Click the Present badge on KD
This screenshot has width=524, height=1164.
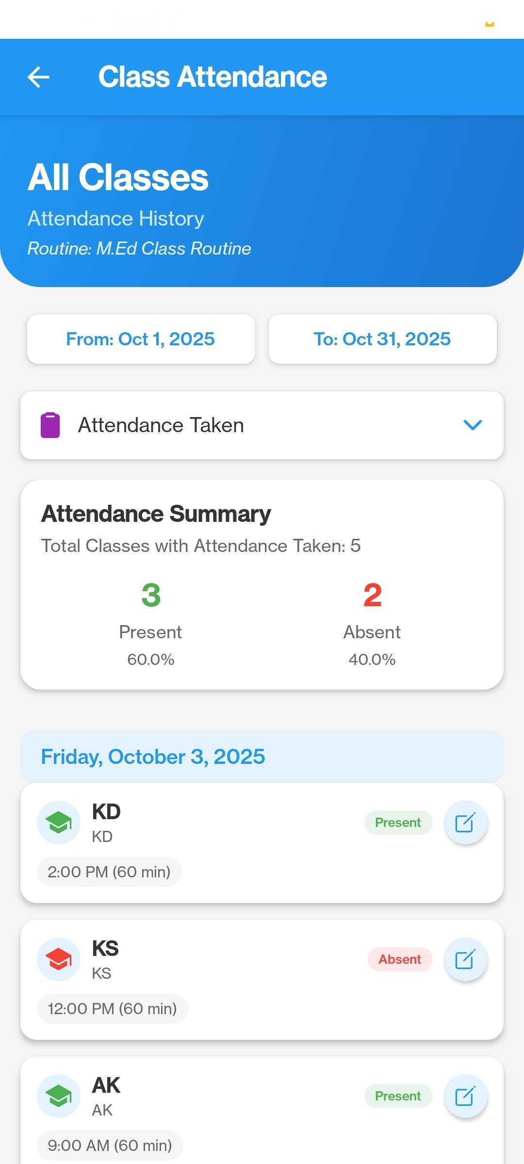click(398, 823)
